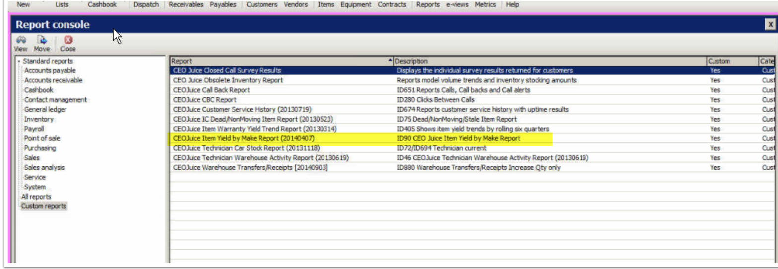Select Service report category
Viewport: 778px width, 269px height.
pyautogui.click(x=35, y=177)
